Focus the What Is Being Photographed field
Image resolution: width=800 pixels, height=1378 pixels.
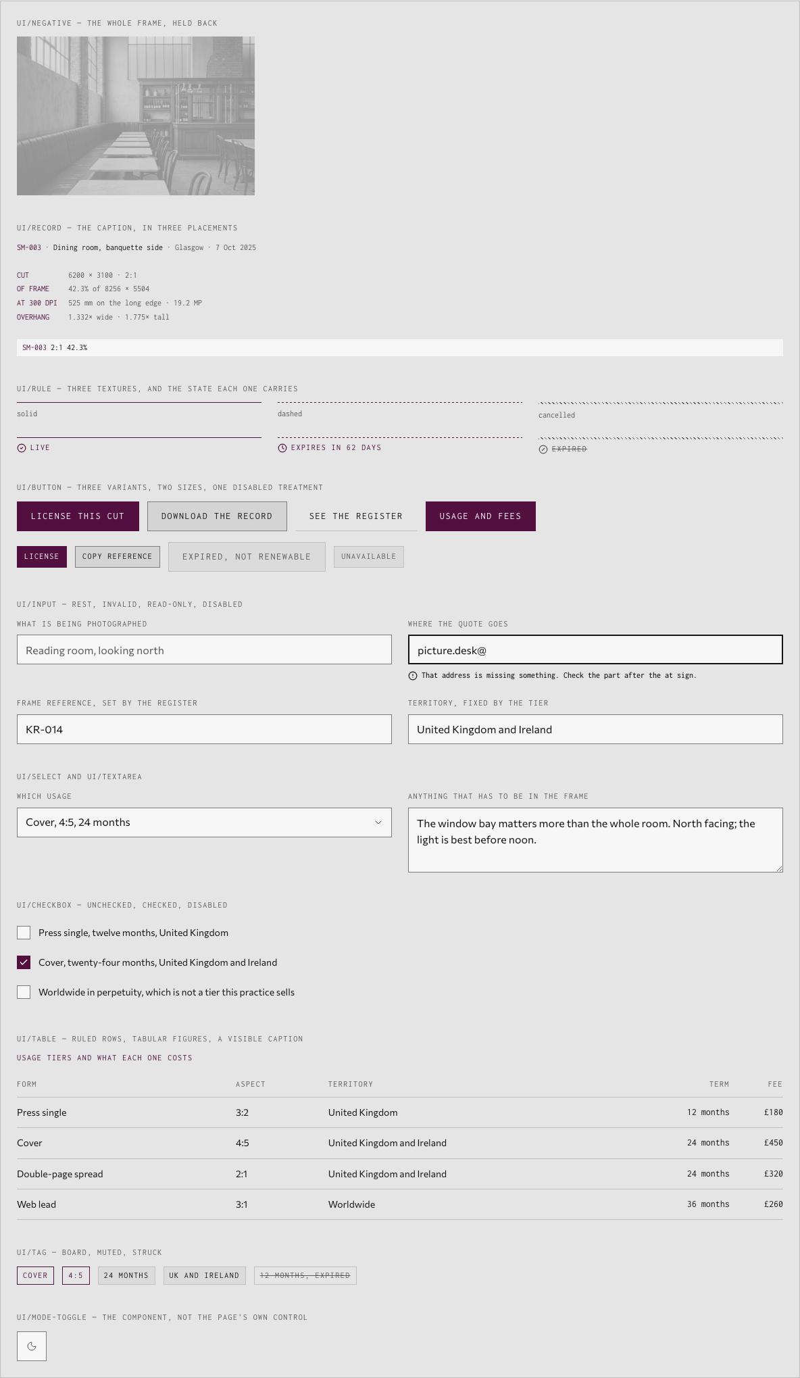pyautogui.click(x=204, y=649)
